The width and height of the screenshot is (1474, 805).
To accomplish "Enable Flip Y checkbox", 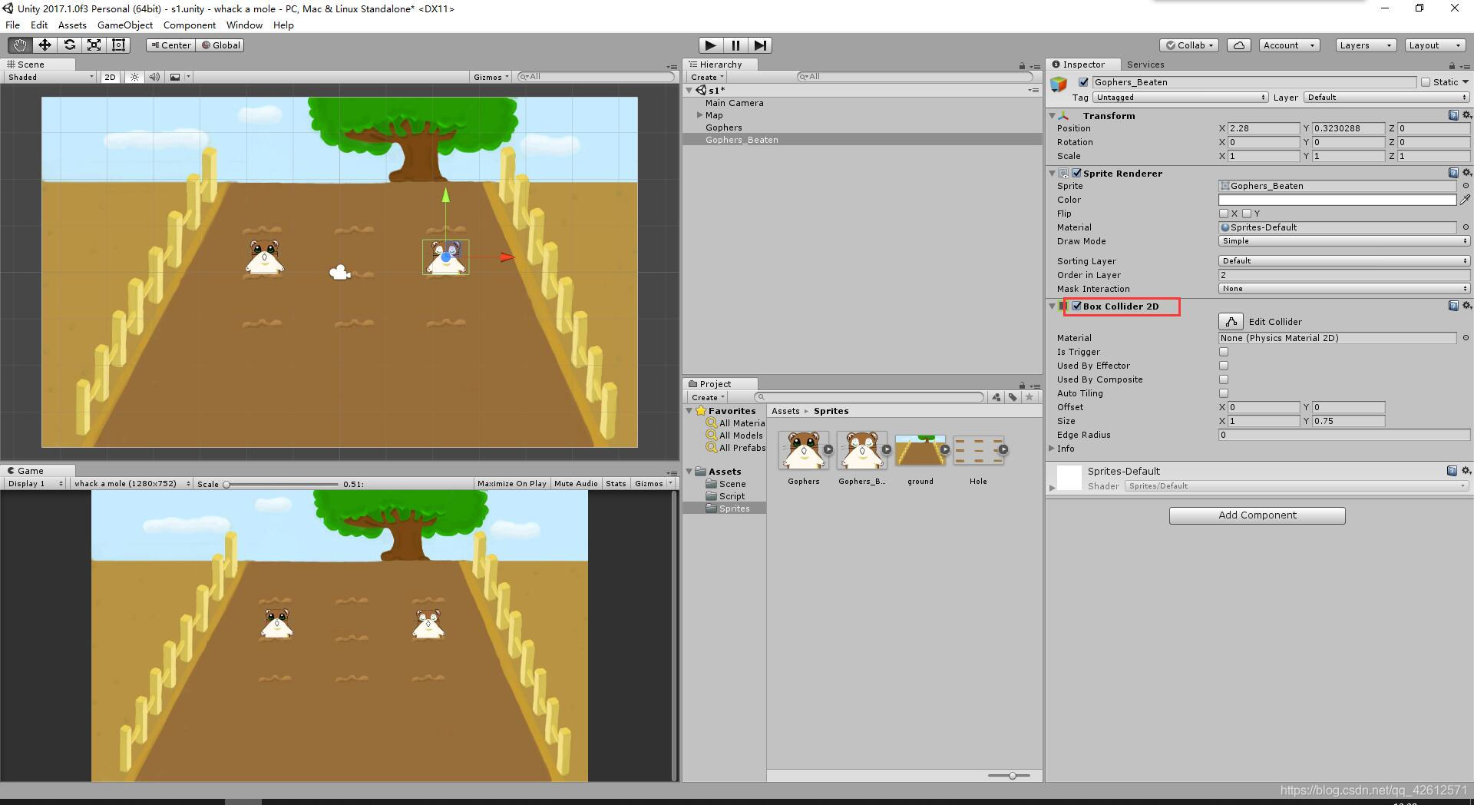I will pos(1247,214).
